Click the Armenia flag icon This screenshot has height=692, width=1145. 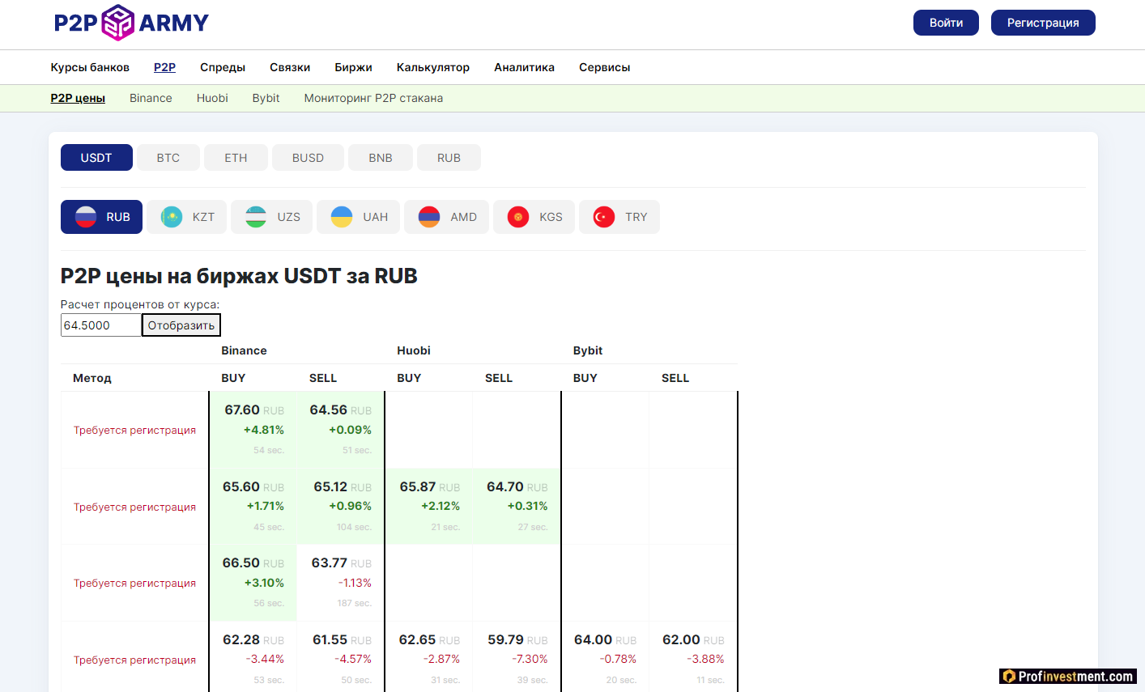coord(429,217)
